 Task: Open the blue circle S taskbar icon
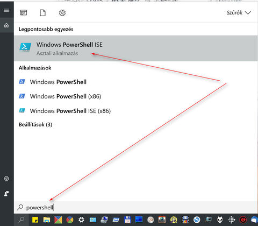[x=197, y=220]
